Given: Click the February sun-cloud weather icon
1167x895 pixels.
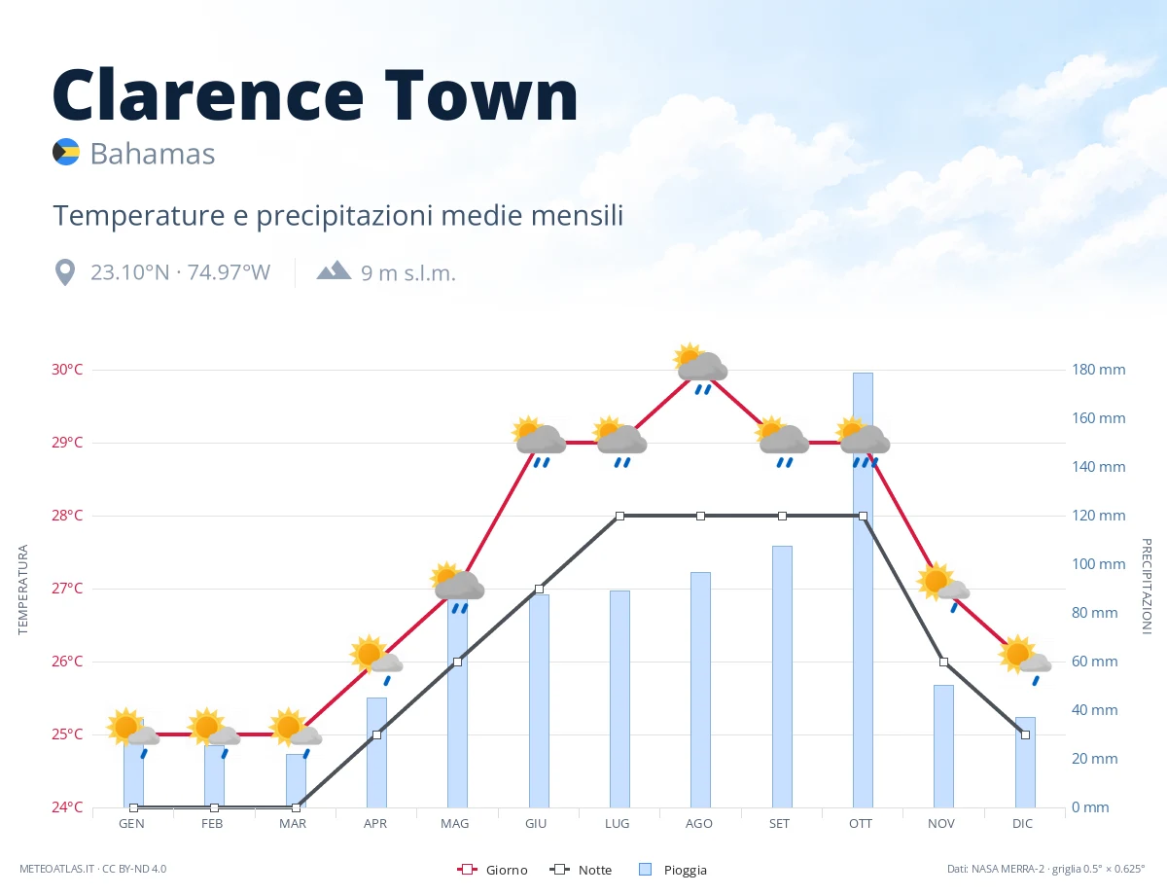Looking at the screenshot, I should pyautogui.click(x=214, y=732).
